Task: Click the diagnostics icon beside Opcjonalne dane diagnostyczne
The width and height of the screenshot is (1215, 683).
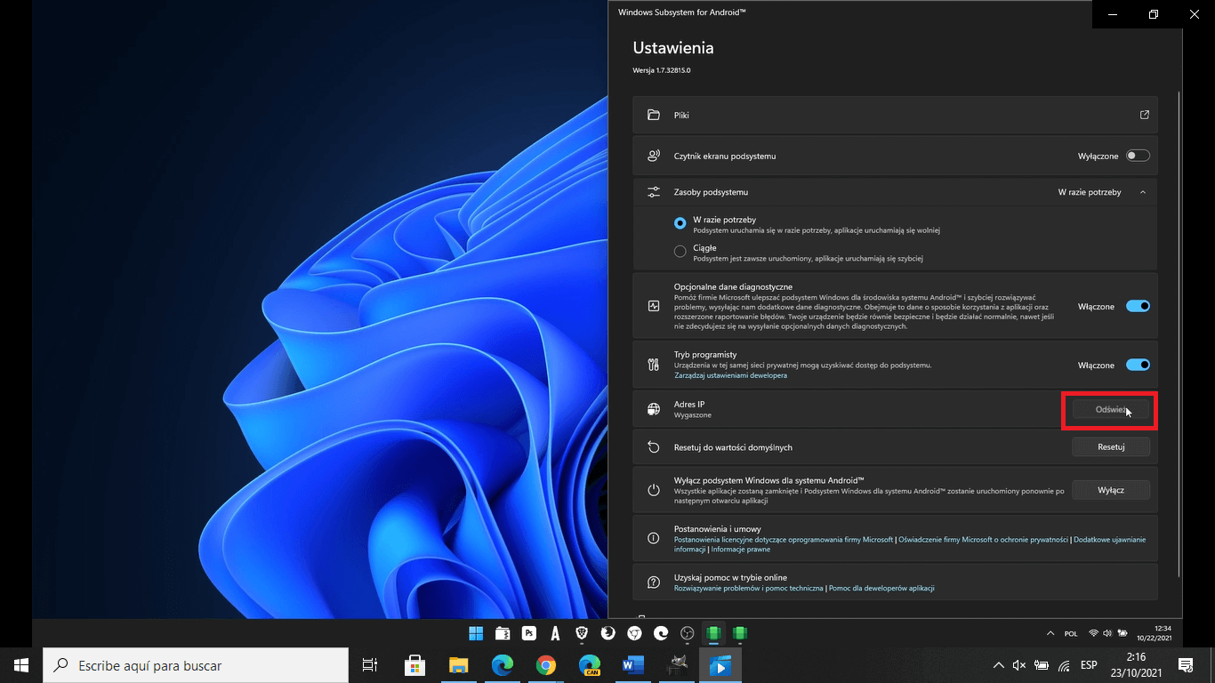Action: click(654, 306)
